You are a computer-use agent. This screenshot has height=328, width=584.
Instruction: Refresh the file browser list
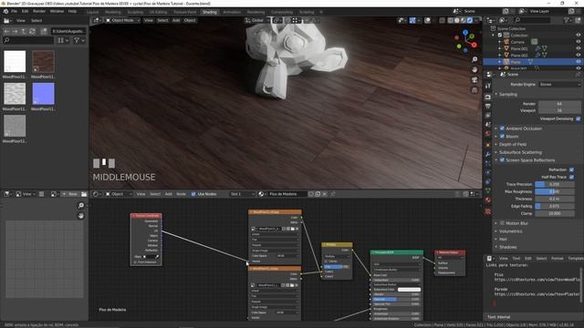pos(33,31)
